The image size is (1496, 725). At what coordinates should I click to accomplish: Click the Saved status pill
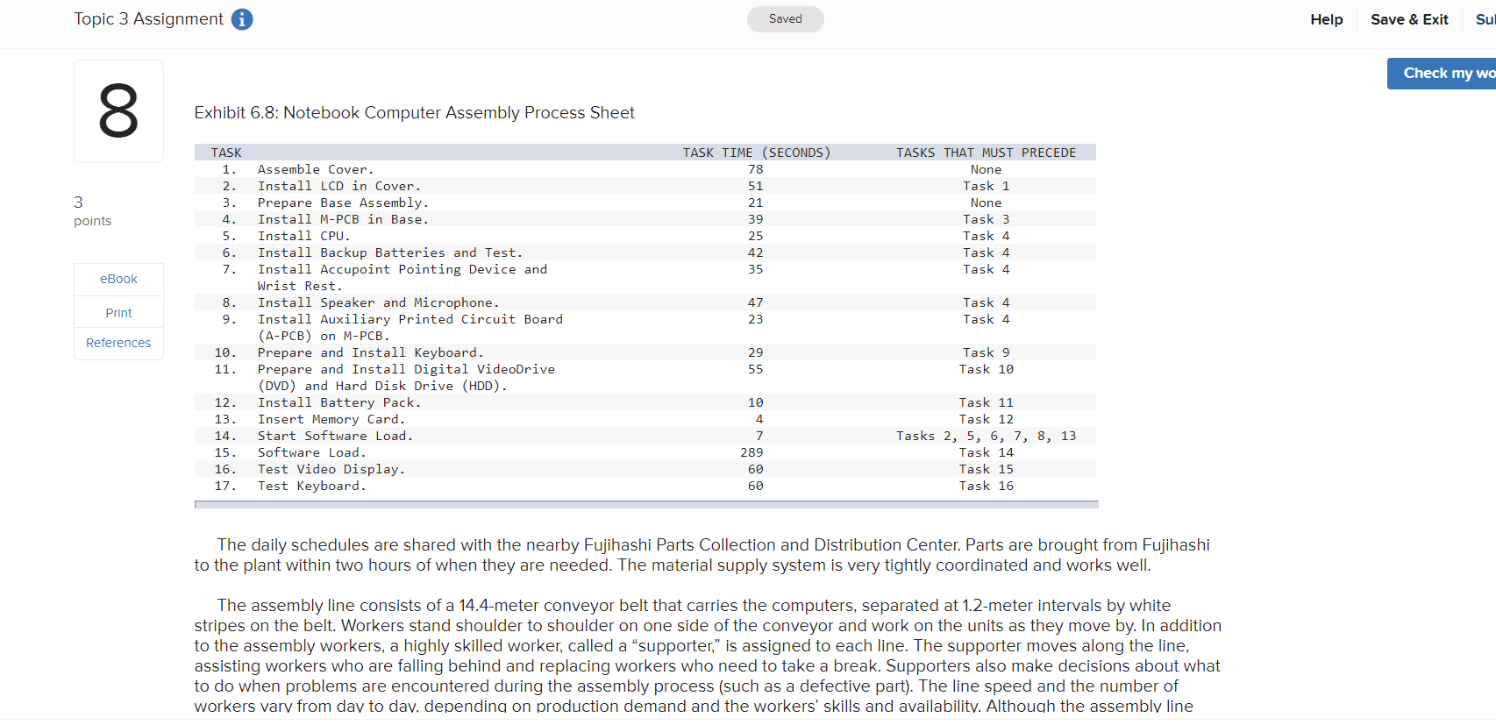[785, 19]
